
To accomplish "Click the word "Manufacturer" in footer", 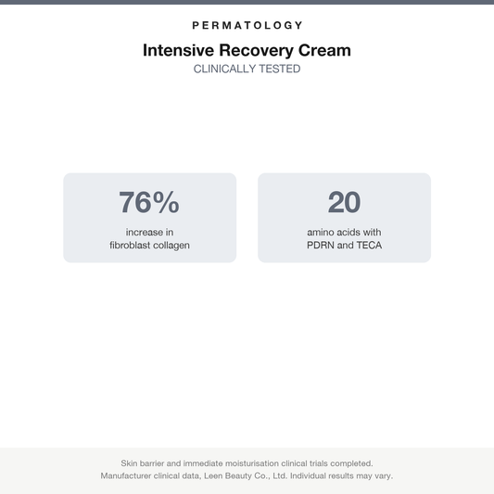I will tap(126, 475).
